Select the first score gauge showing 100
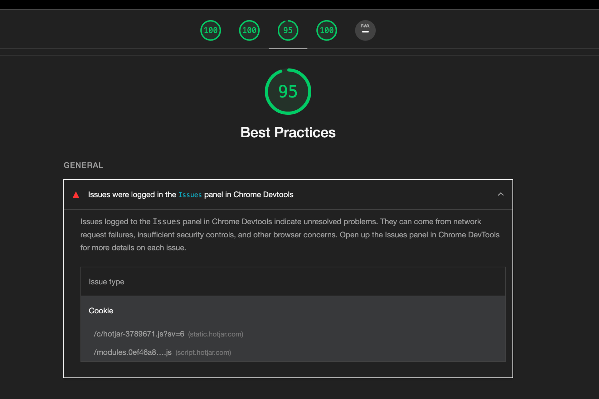 [211, 30]
